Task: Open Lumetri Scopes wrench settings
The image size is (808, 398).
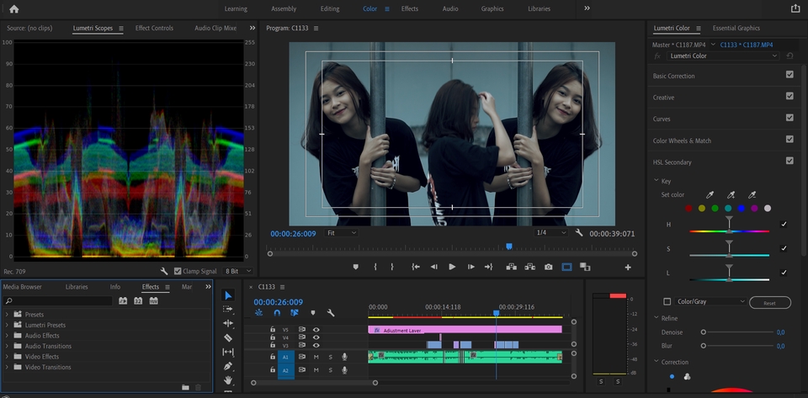Action: 164,271
